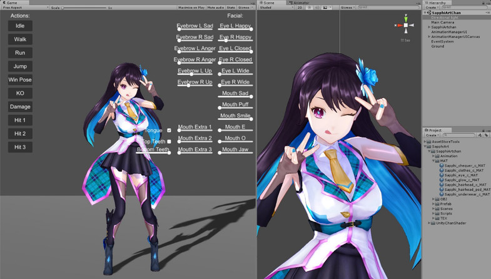Click the white center cube of scene gizmo
491x279 pixels.
[406, 25]
